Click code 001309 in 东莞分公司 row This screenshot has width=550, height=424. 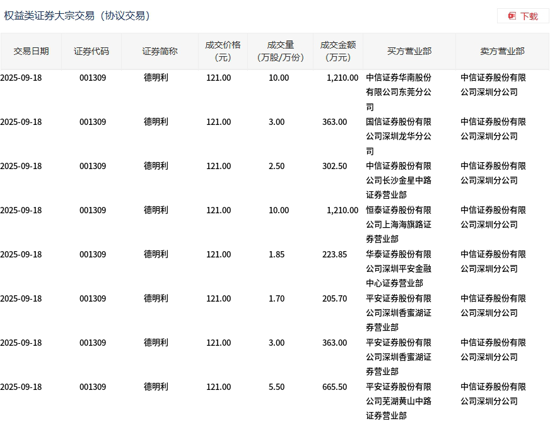93,78
